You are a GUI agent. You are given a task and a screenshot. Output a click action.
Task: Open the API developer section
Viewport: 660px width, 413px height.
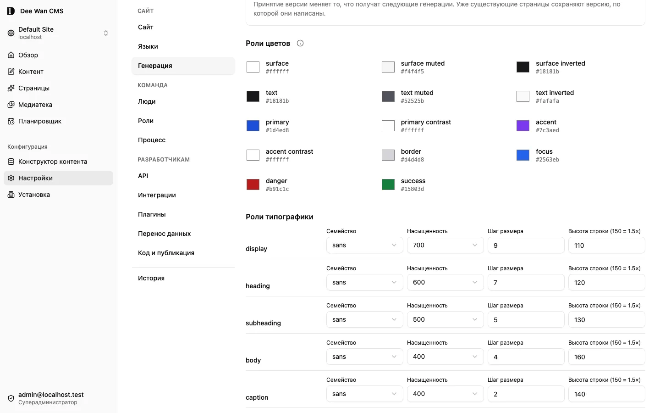(x=183, y=176)
